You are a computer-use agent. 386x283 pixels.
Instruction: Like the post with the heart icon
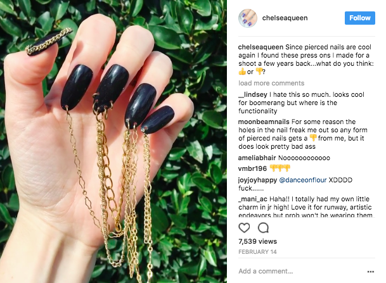click(244, 228)
